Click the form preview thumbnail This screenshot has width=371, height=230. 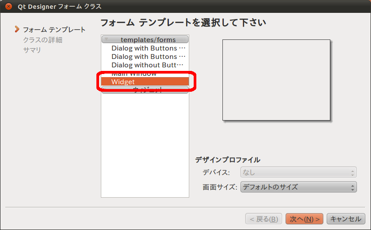[276, 80]
